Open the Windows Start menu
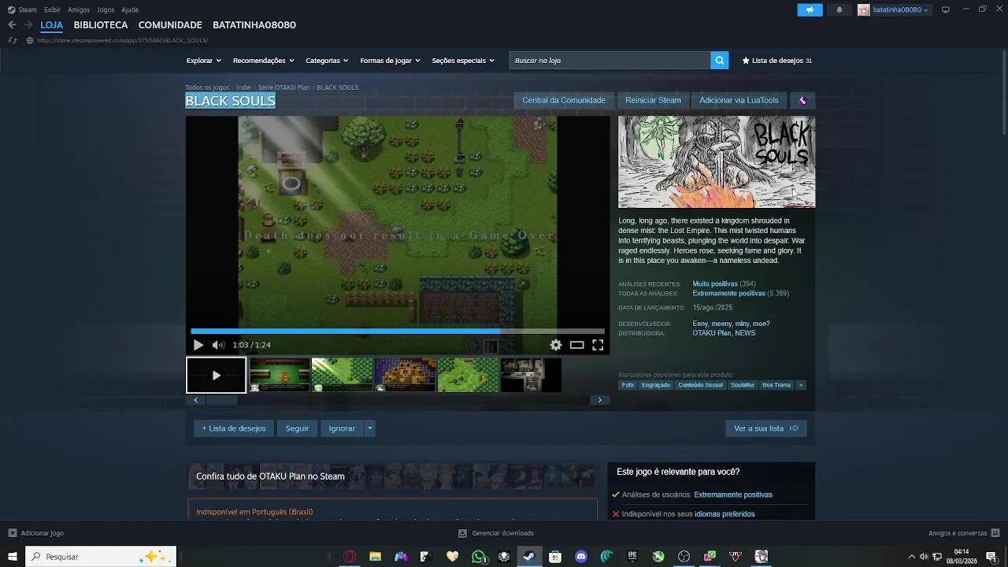The width and height of the screenshot is (1008, 567). 13,557
